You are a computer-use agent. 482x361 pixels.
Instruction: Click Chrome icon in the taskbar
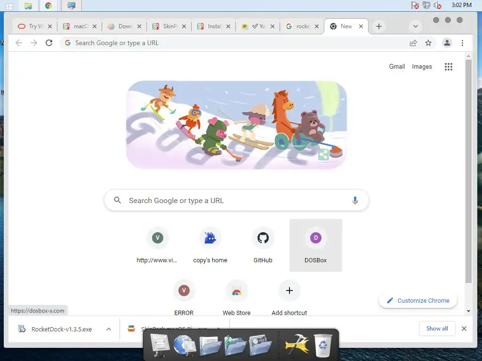tap(48, 6)
